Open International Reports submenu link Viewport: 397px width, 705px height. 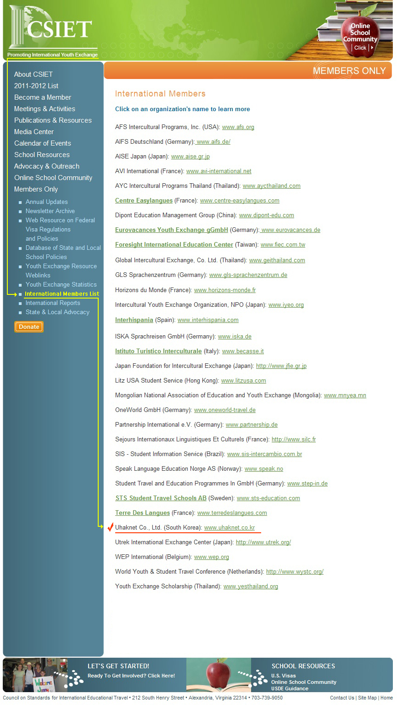(x=53, y=303)
